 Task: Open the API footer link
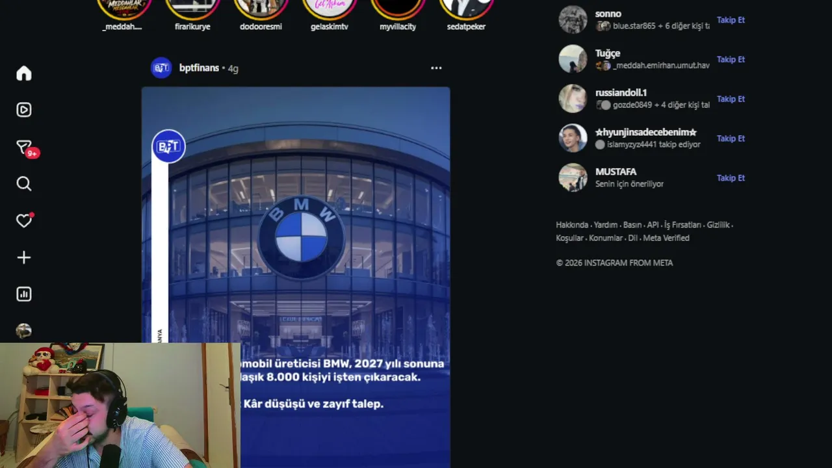click(653, 225)
